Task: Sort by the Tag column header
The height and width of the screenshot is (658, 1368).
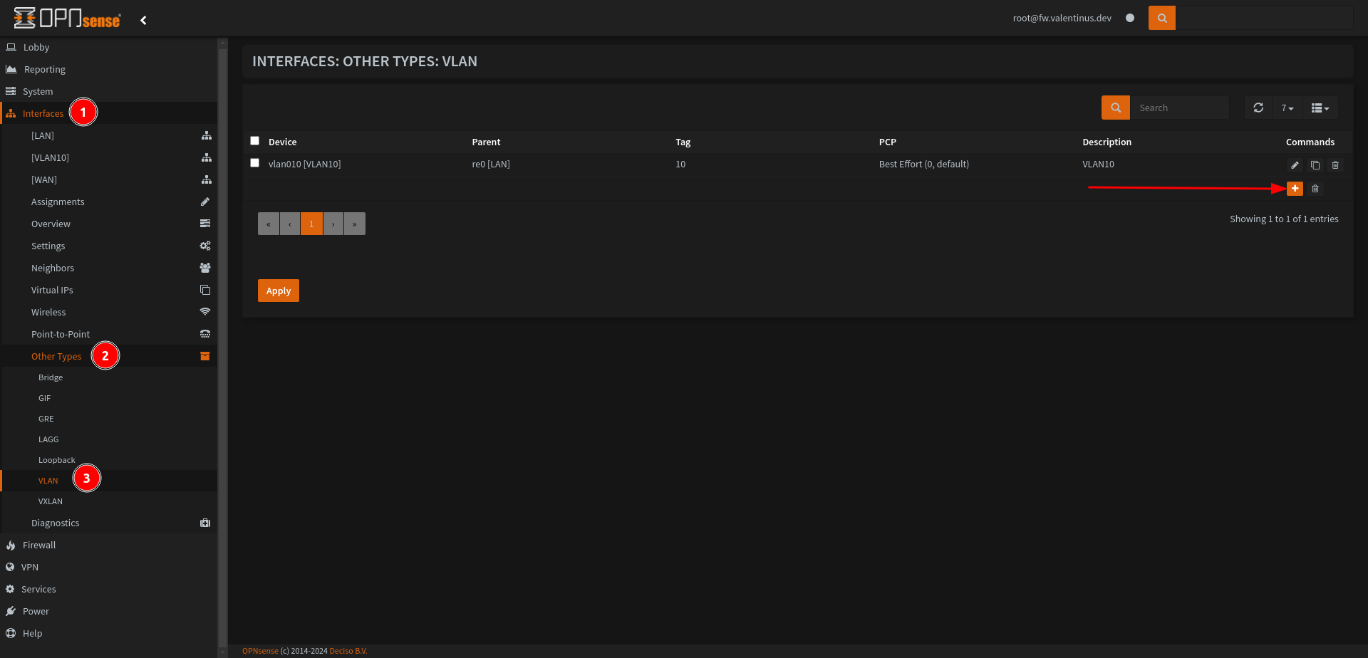Action: [683, 142]
